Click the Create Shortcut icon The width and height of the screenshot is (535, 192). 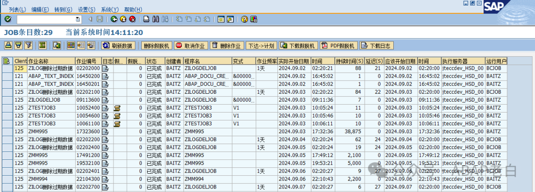click(230, 19)
